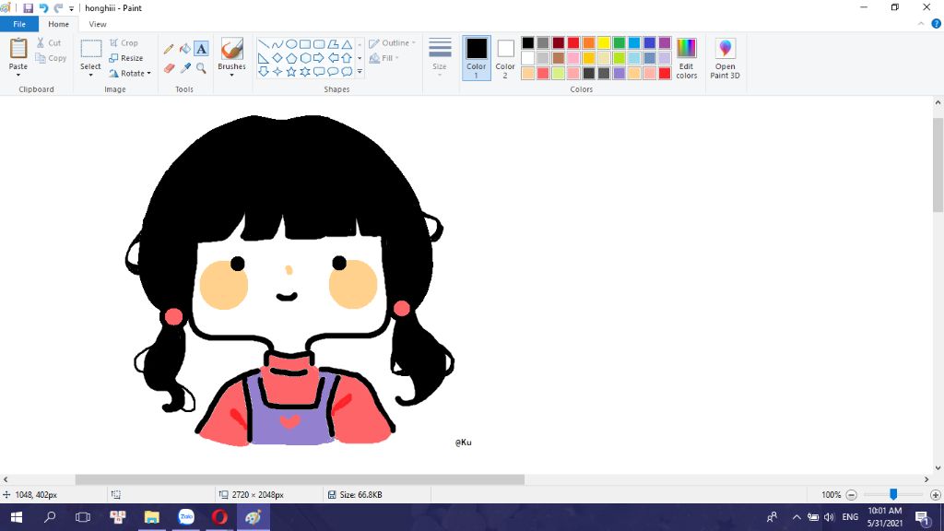
Task: Activate Color 2 background selector
Action: coord(505,58)
